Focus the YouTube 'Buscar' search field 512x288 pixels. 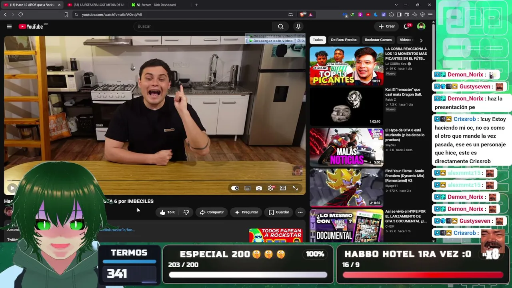click(203, 26)
